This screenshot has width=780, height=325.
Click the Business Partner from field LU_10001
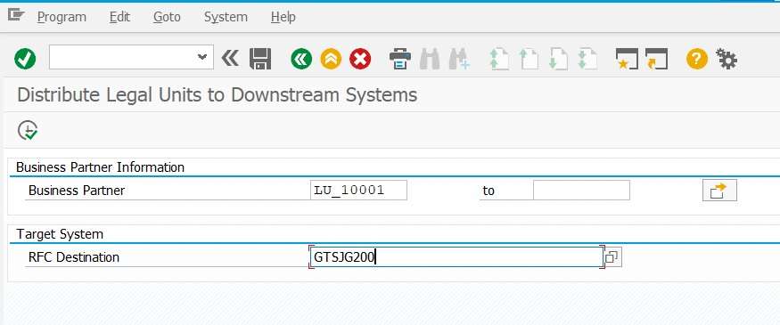click(x=358, y=191)
